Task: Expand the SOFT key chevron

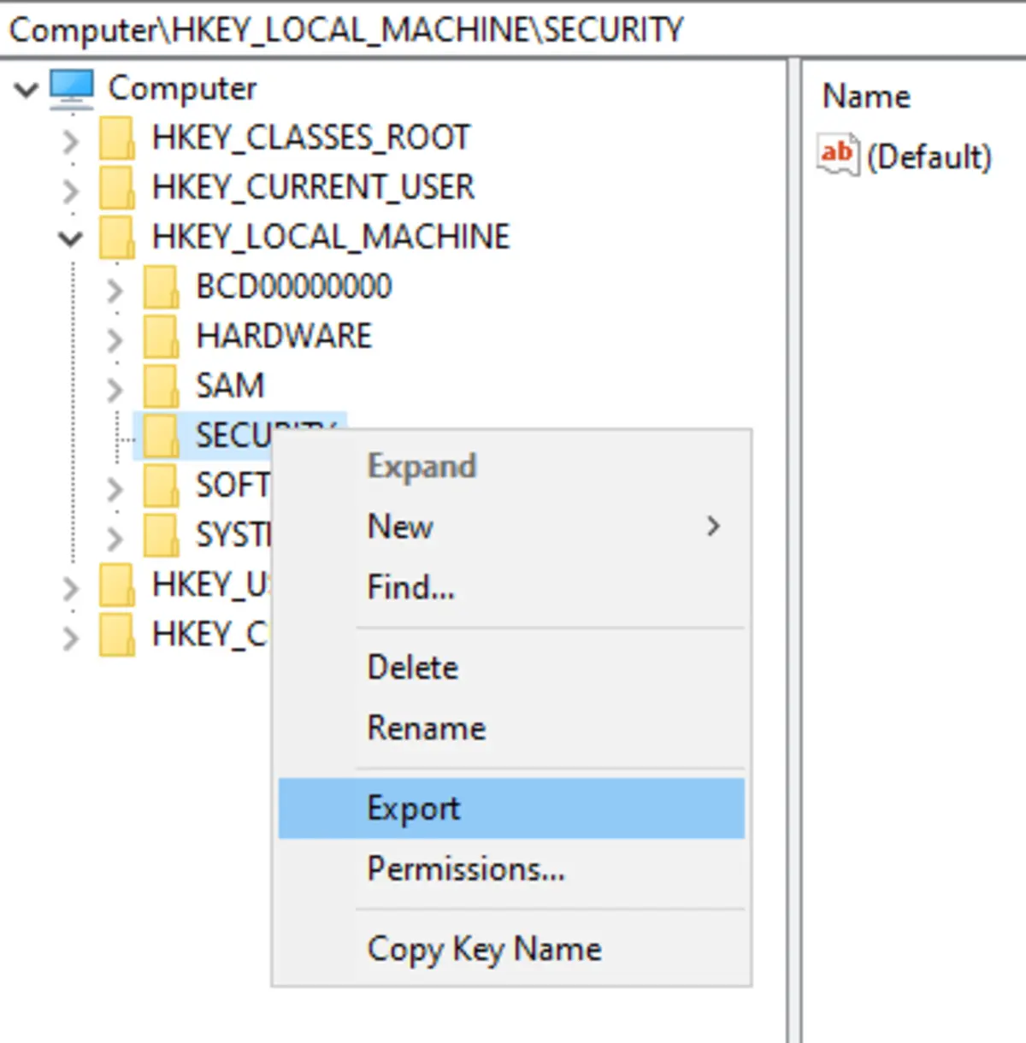Action: click(115, 488)
